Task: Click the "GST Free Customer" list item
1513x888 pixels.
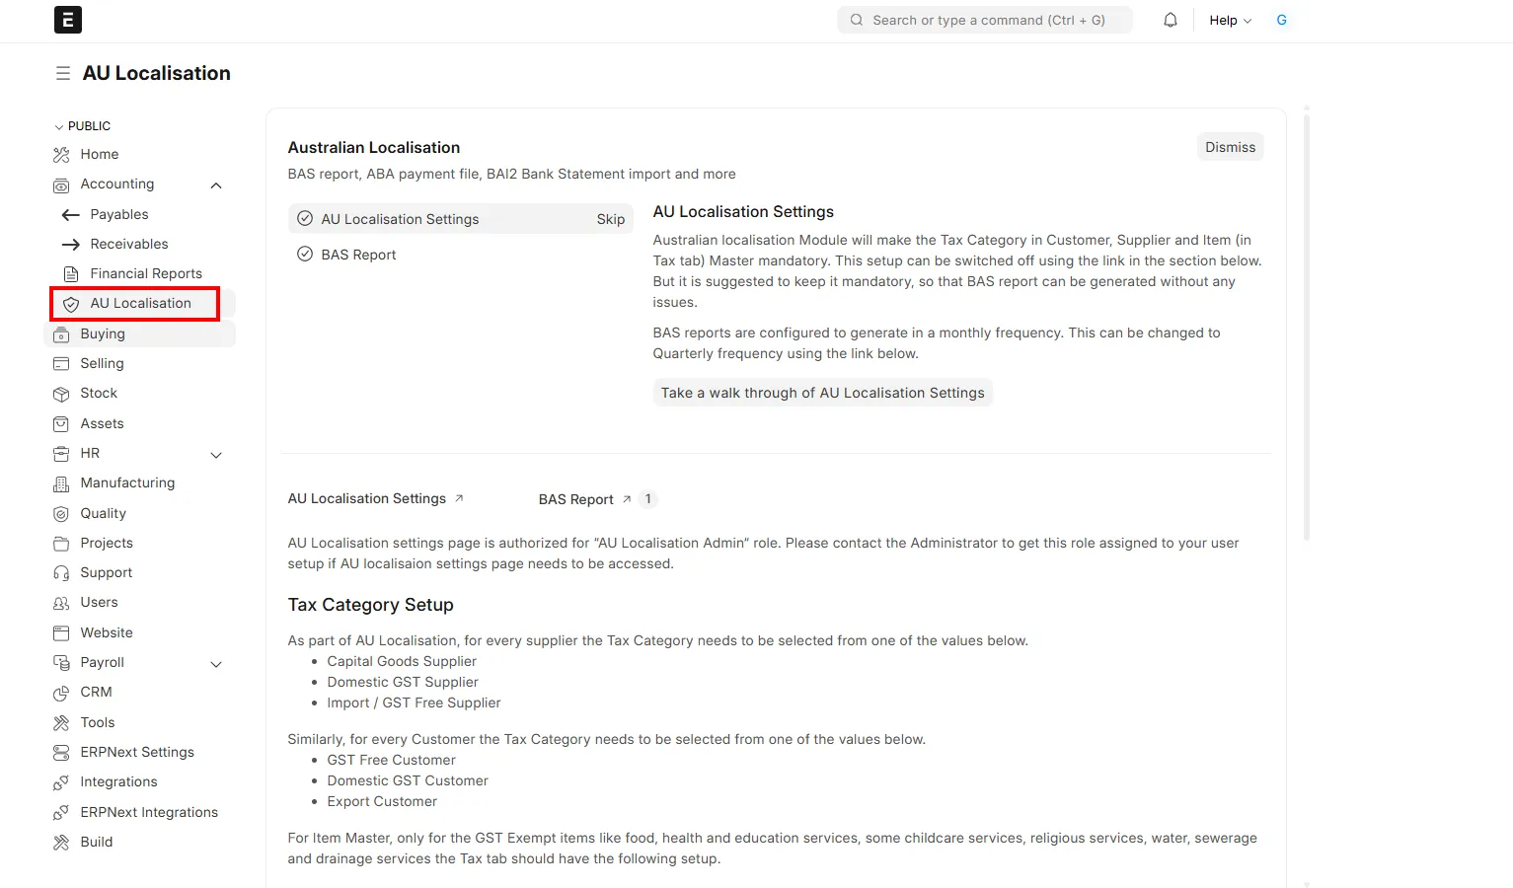Action: 392,760
